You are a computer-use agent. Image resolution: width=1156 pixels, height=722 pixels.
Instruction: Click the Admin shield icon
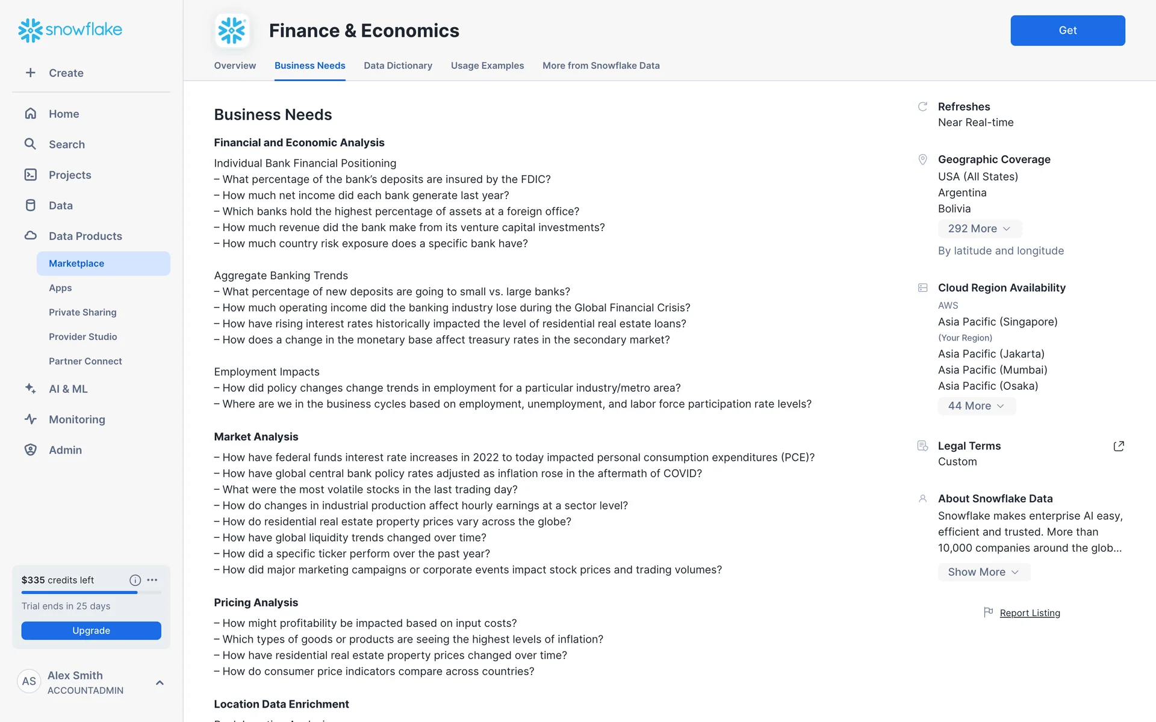pyautogui.click(x=30, y=450)
